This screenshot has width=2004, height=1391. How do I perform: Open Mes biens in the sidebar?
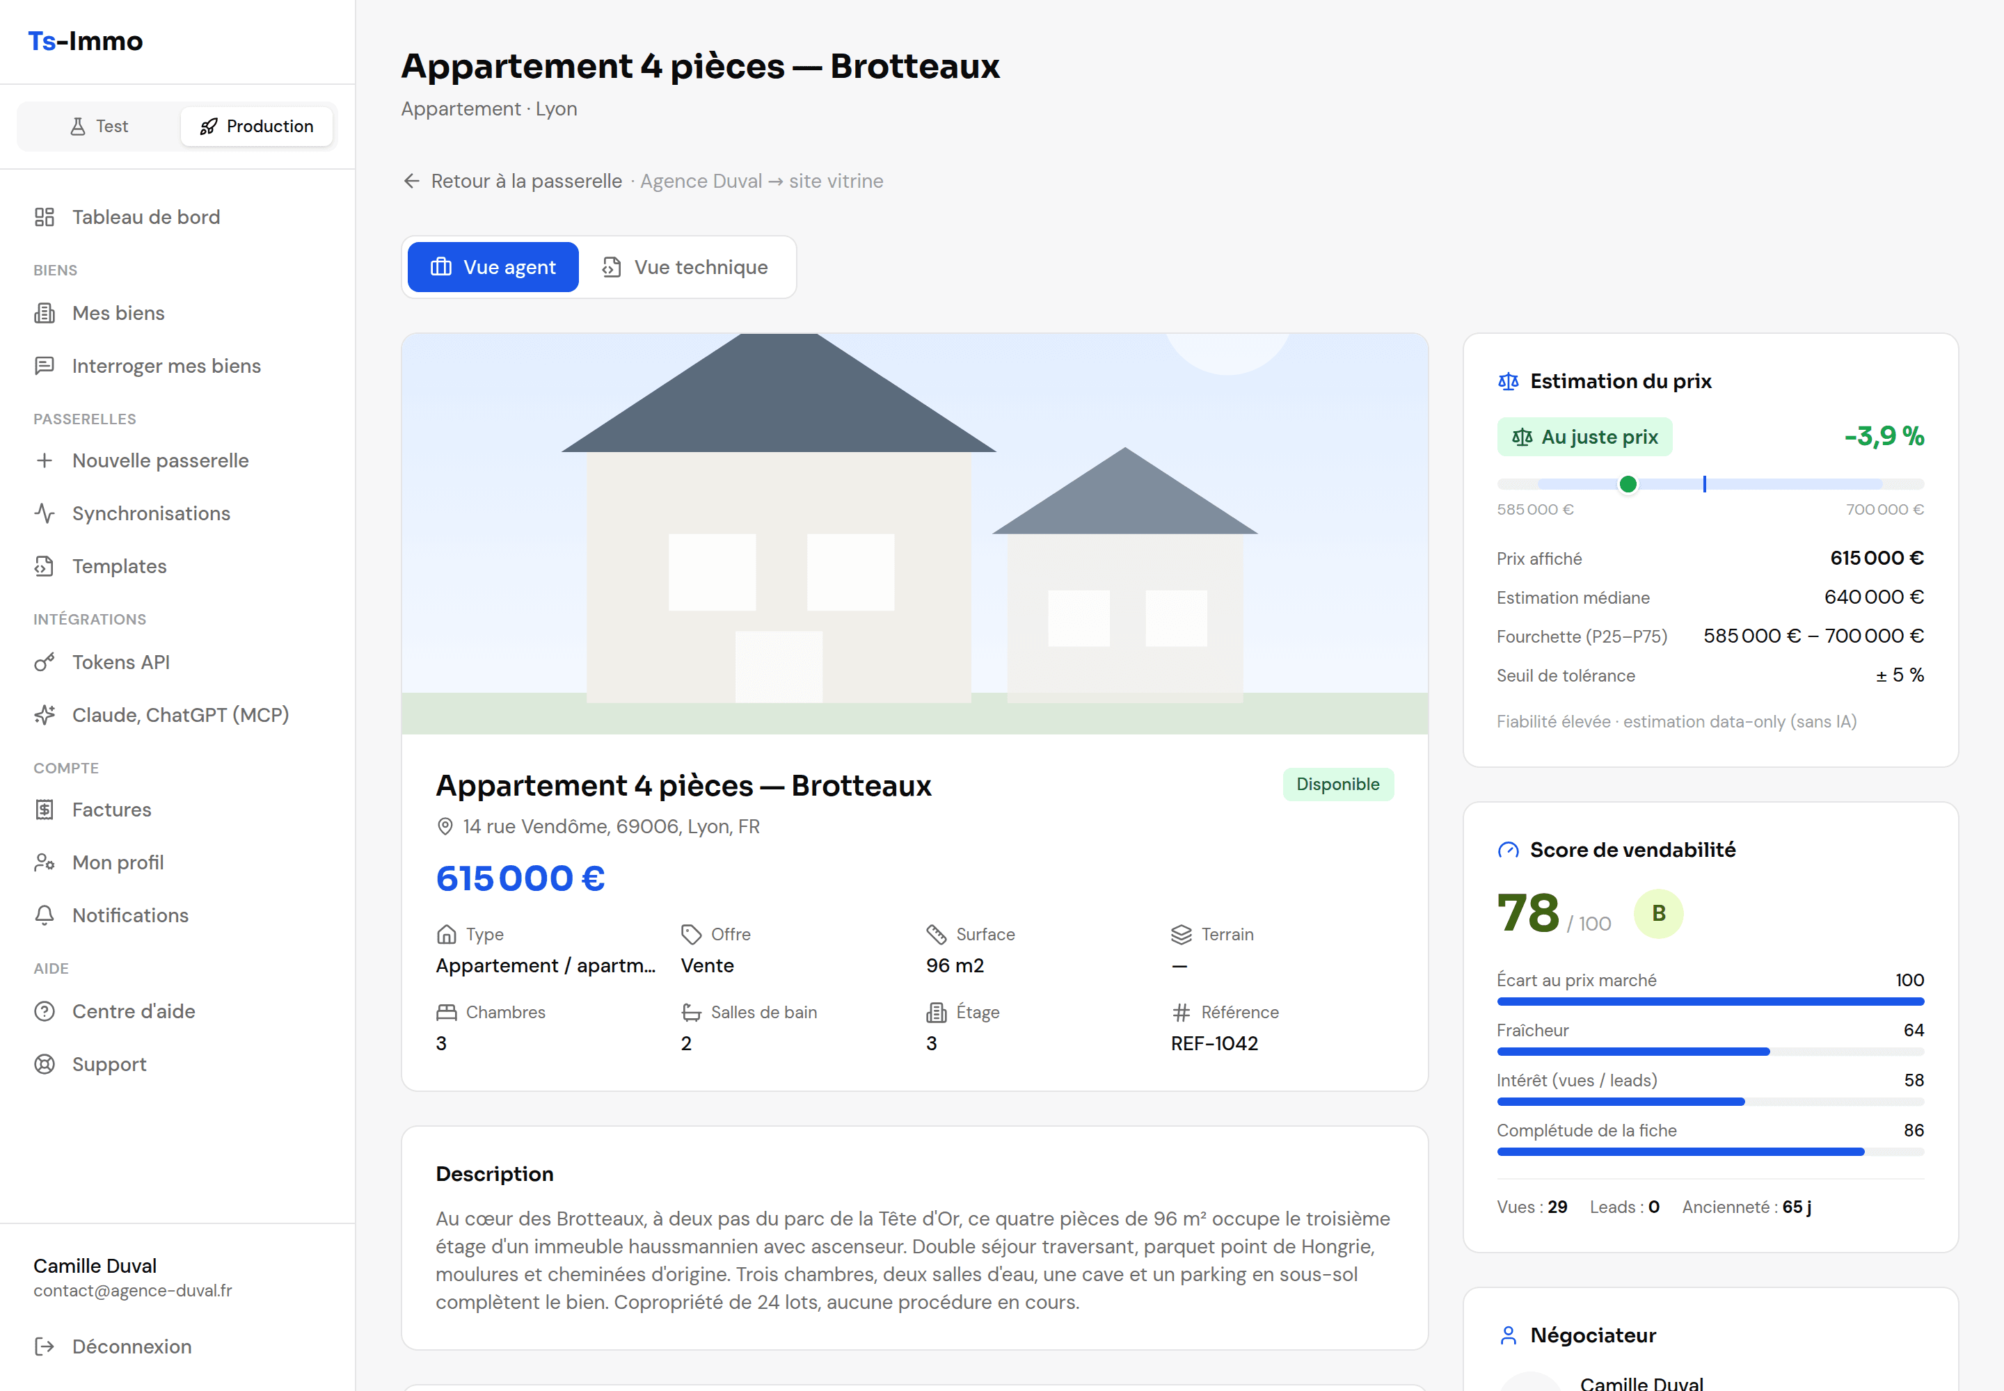(177, 313)
